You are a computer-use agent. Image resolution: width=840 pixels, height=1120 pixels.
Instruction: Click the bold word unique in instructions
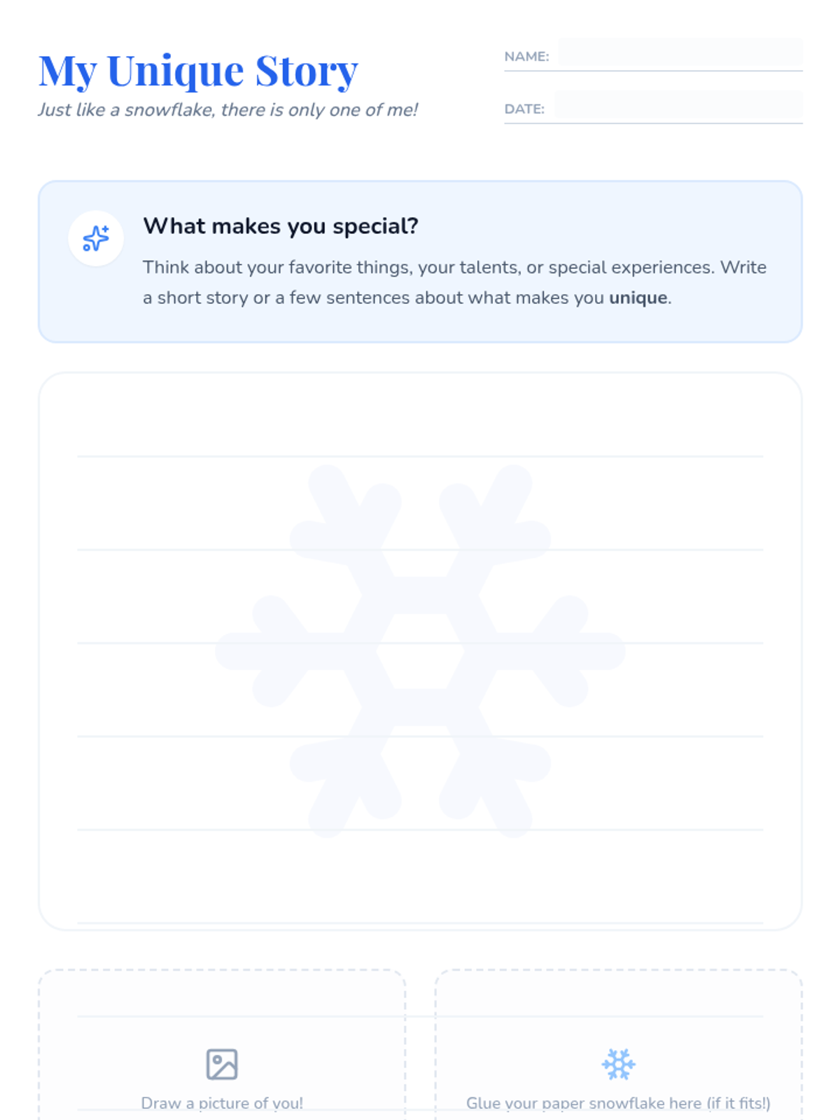coord(638,298)
